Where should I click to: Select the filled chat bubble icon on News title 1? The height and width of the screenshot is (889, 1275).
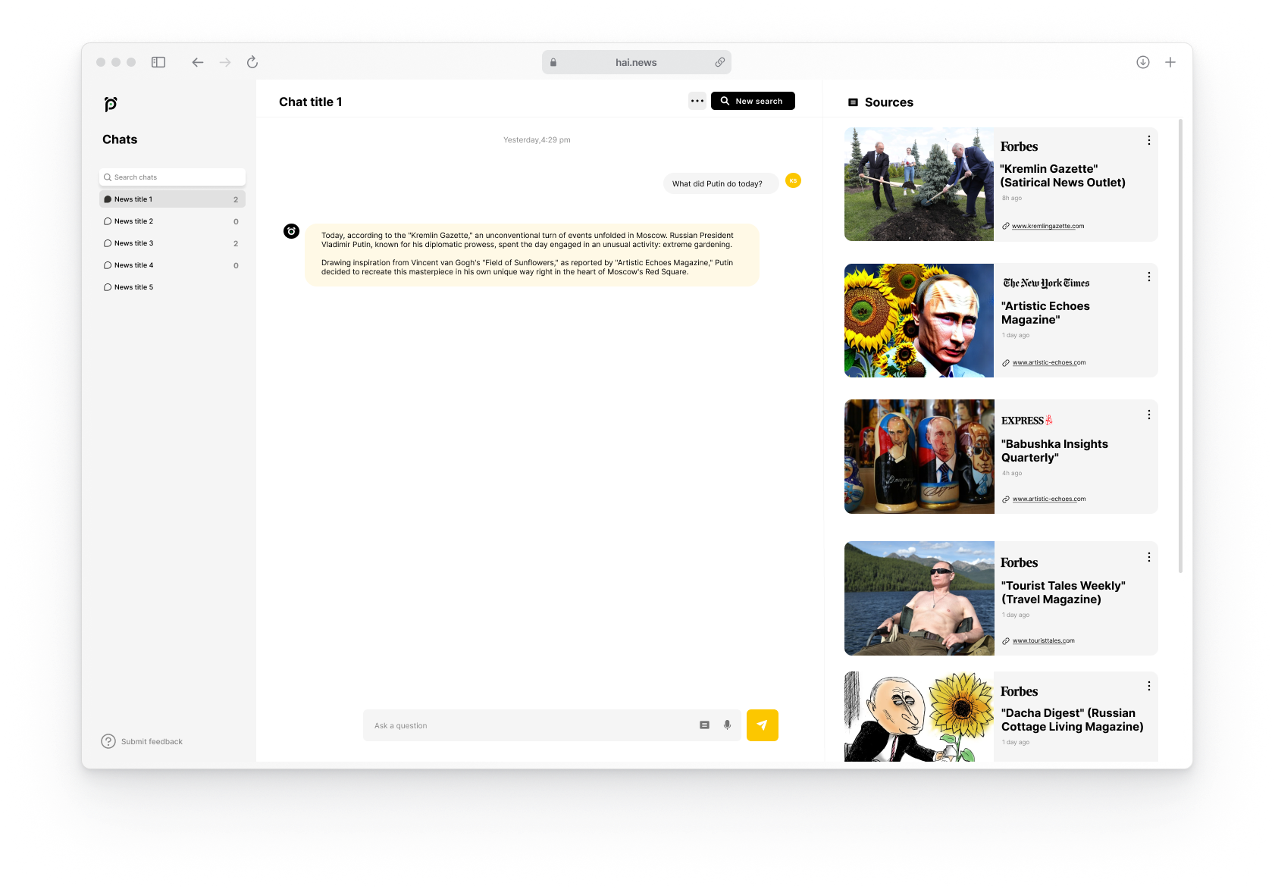(x=108, y=199)
